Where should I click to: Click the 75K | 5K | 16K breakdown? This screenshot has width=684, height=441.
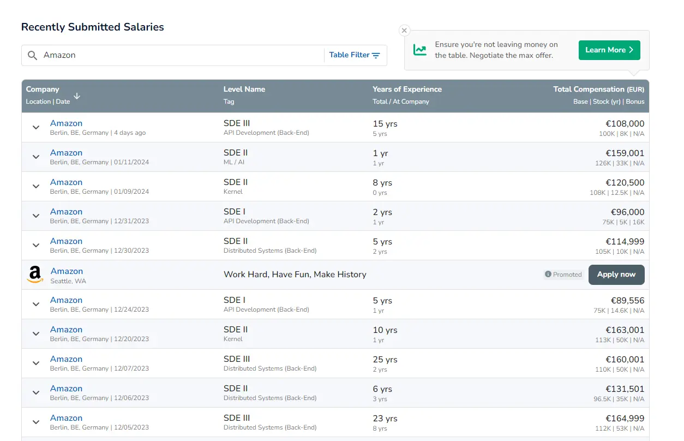coord(623,222)
